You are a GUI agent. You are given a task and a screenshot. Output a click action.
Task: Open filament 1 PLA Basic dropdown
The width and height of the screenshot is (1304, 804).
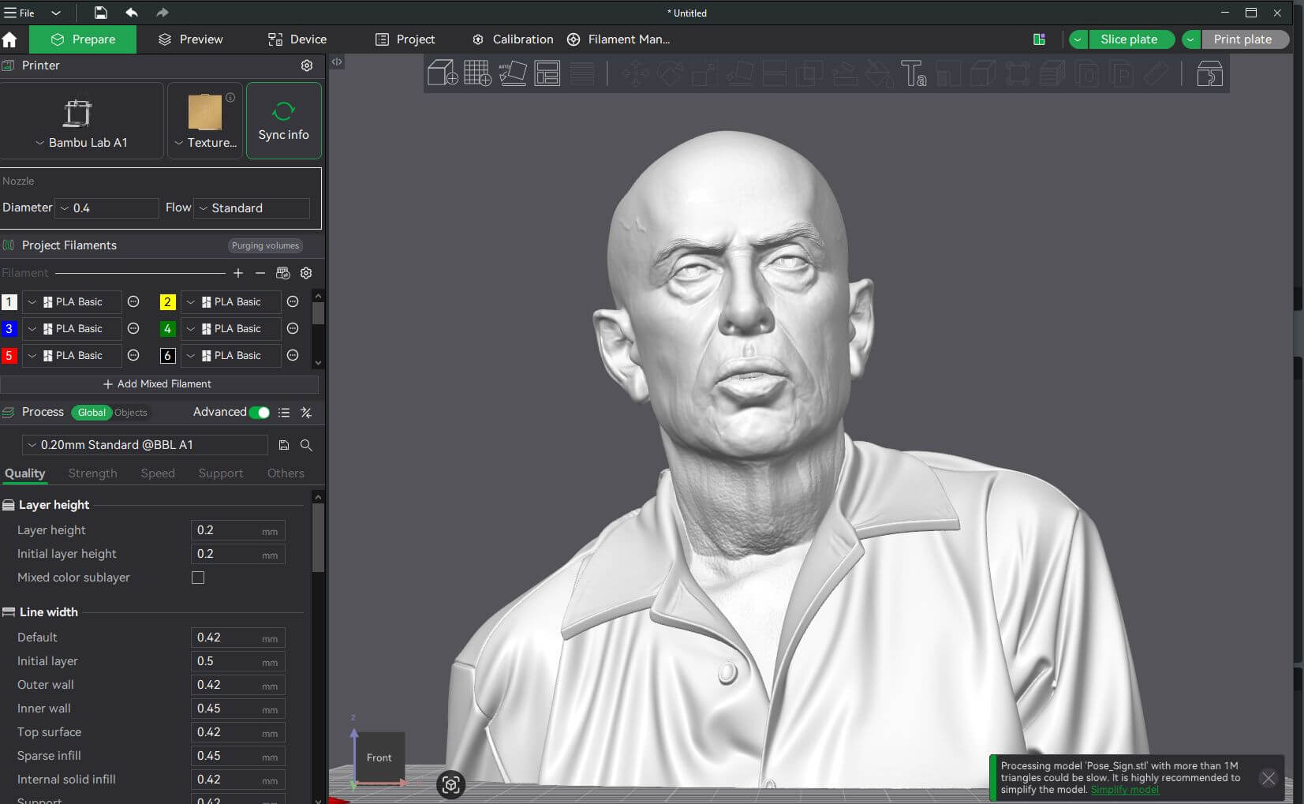(x=72, y=302)
